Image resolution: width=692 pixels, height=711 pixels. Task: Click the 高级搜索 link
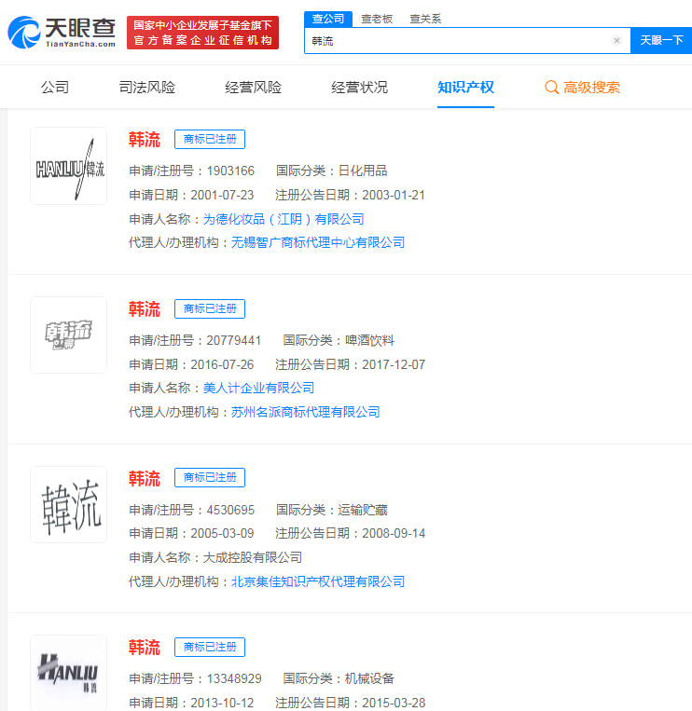[591, 87]
